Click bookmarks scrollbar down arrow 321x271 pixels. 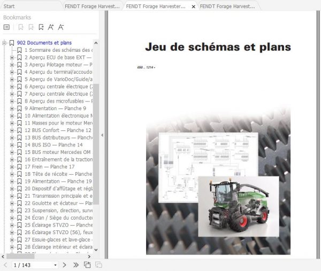point(96,250)
